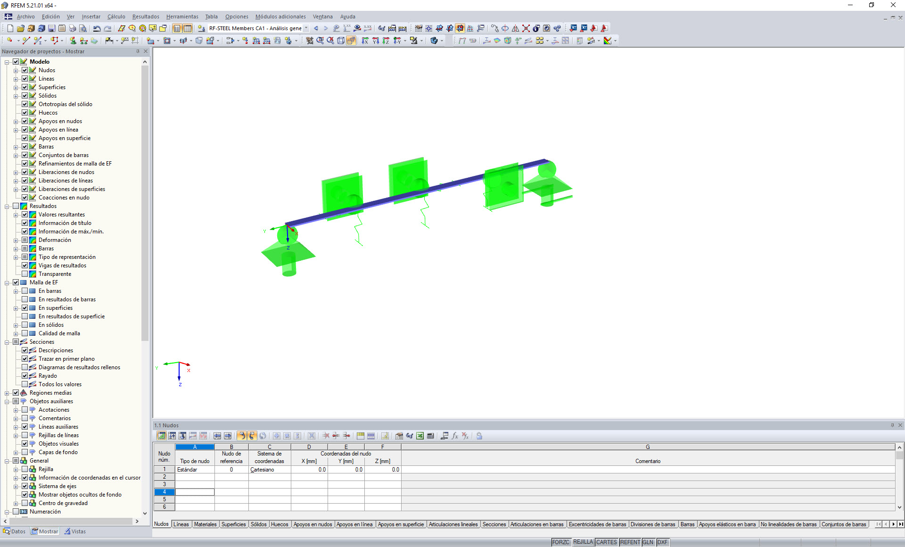The height and width of the screenshot is (547, 905).
Task: Switch to the Barras table tab
Action: click(x=687, y=524)
